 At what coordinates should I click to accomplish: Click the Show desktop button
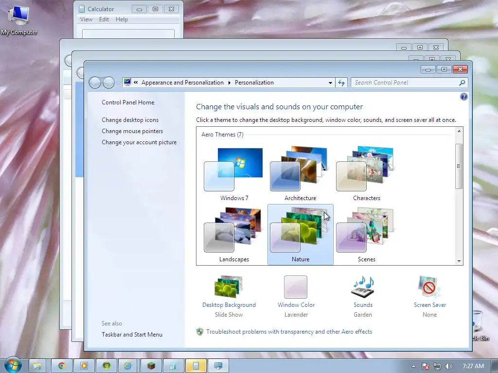tap(495, 366)
